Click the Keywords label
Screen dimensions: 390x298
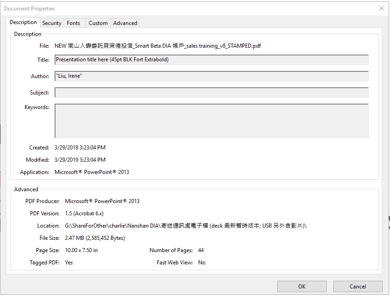tap(37, 107)
